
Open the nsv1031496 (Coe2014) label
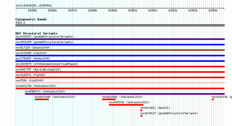(x=31, y=53)
